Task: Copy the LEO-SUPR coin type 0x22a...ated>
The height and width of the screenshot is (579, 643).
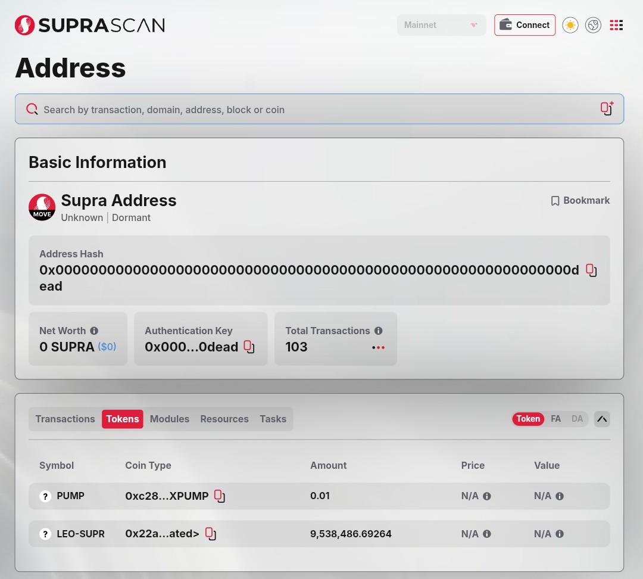Action: pyautogui.click(x=210, y=534)
